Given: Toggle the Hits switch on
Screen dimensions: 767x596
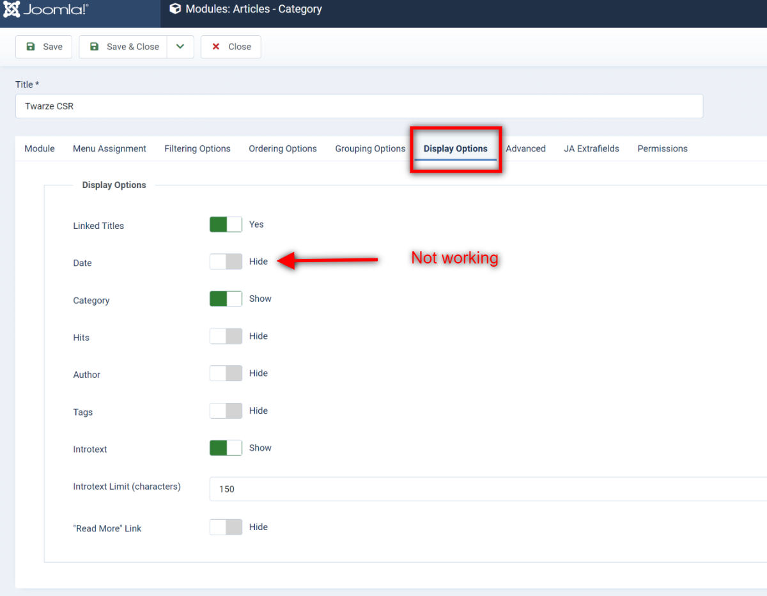Looking at the screenshot, I should pos(226,336).
